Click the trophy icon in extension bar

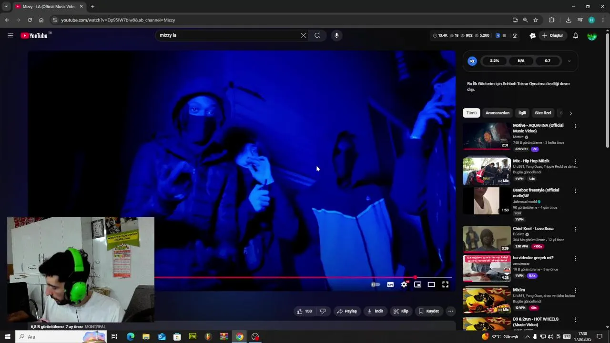[x=515, y=36]
